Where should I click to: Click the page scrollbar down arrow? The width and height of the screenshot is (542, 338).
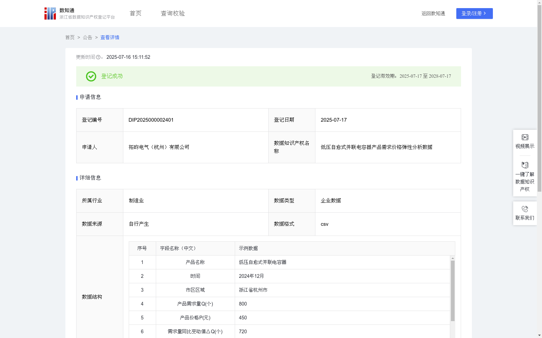pyautogui.click(x=539, y=335)
